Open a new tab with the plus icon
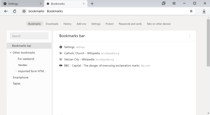Image resolution: width=210 pixels, height=115 pixels. click(x=92, y=4)
